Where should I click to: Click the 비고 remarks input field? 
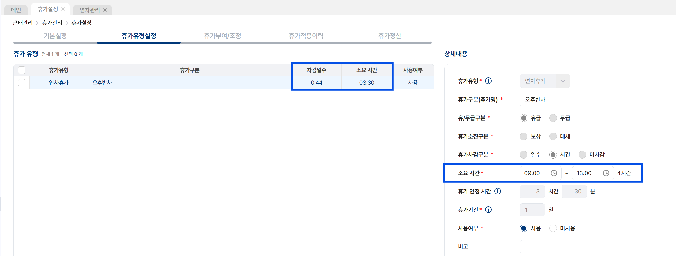[598, 247]
